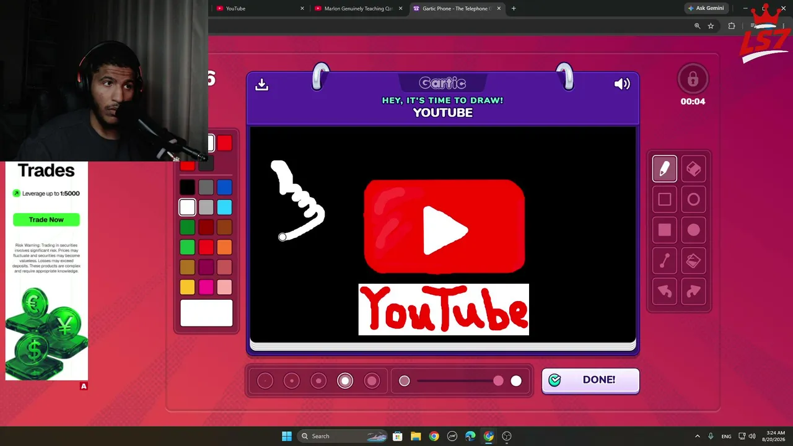Screen dimensions: 793x446
Task: Undo the last drawing stroke
Action: (664, 291)
